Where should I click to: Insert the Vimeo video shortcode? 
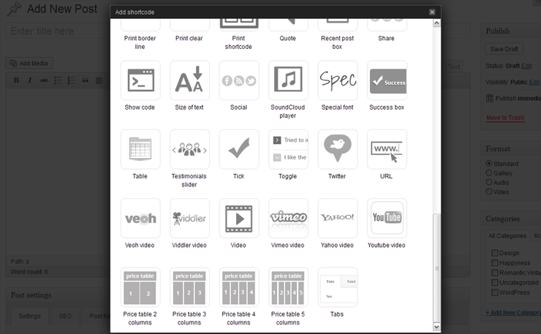[288, 218]
